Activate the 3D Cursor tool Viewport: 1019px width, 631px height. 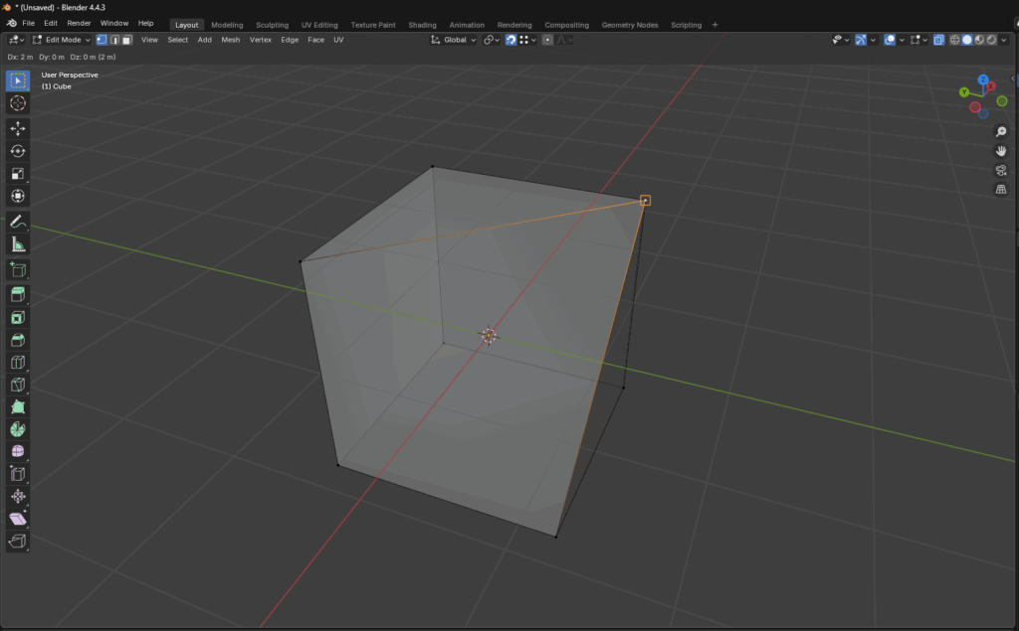tap(18, 103)
